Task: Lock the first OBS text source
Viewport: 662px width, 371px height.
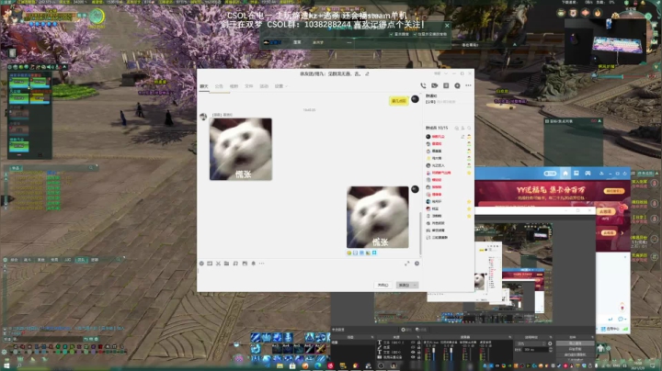Action: pyautogui.click(x=419, y=343)
